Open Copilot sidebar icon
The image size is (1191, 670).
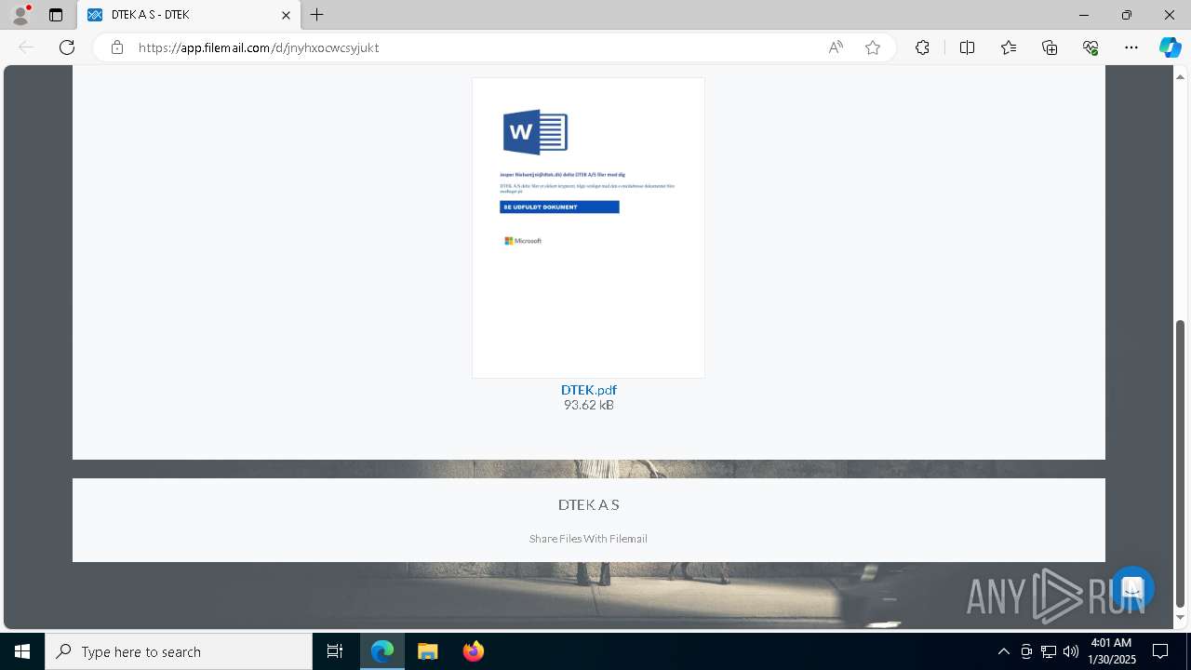click(x=1170, y=47)
